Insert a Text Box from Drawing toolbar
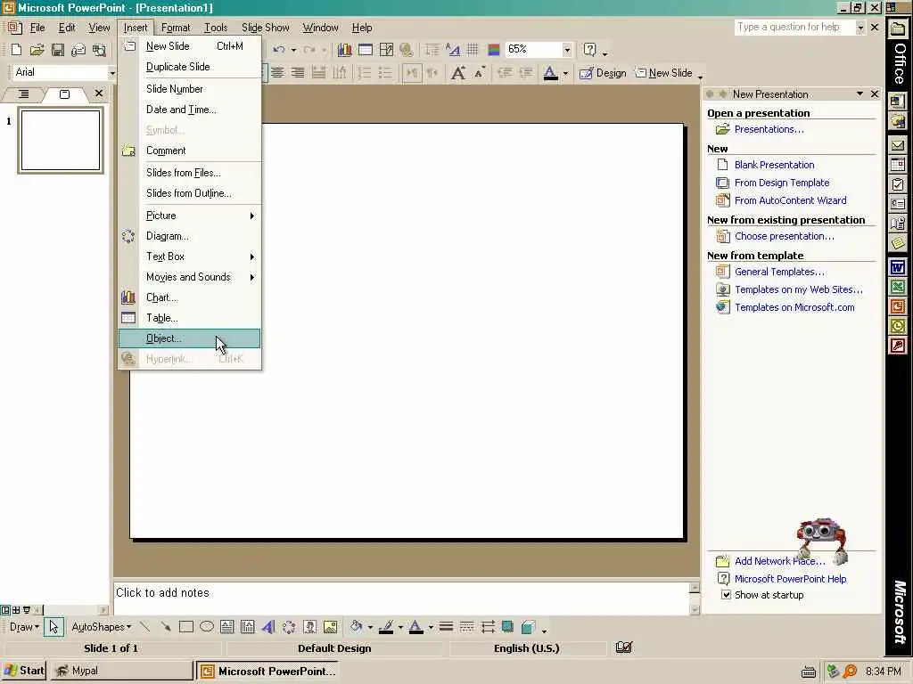913x684 pixels. pyautogui.click(x=227, y=627)
